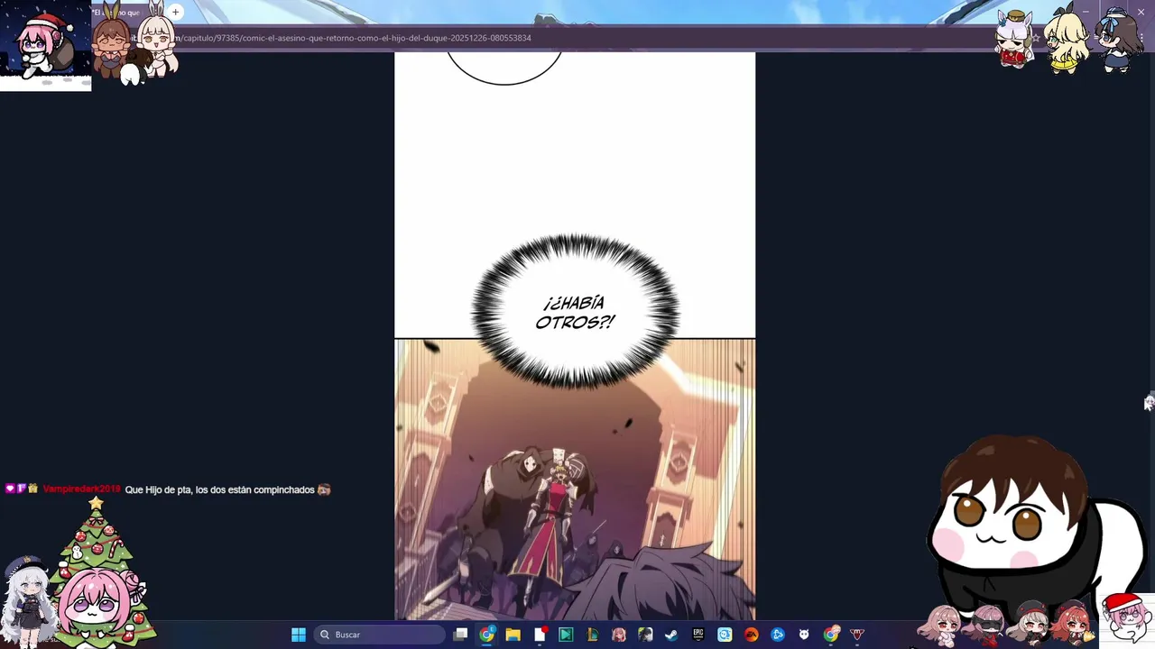Image resolution: width=1155 pixels, height=649 pixels.
Task: Click chat message 'Que Hijo de pta, los dos están compinchados'
Action: tap(219, 489)
